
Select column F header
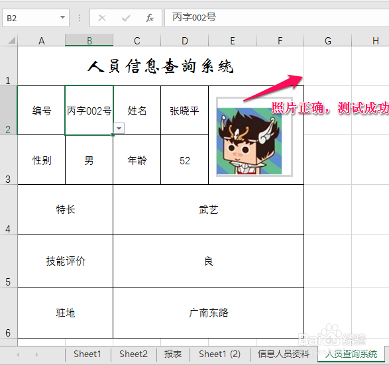point(280,40)
